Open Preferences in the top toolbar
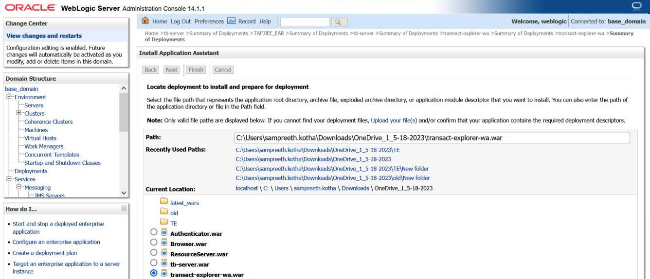The image size is (650, 279). [x=209, y=21]
